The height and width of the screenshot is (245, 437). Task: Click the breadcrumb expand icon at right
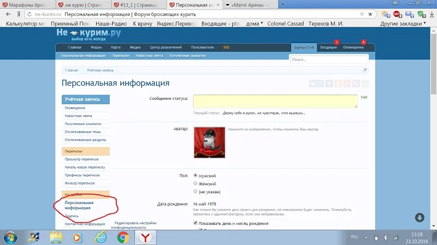(x=364, y=70)
